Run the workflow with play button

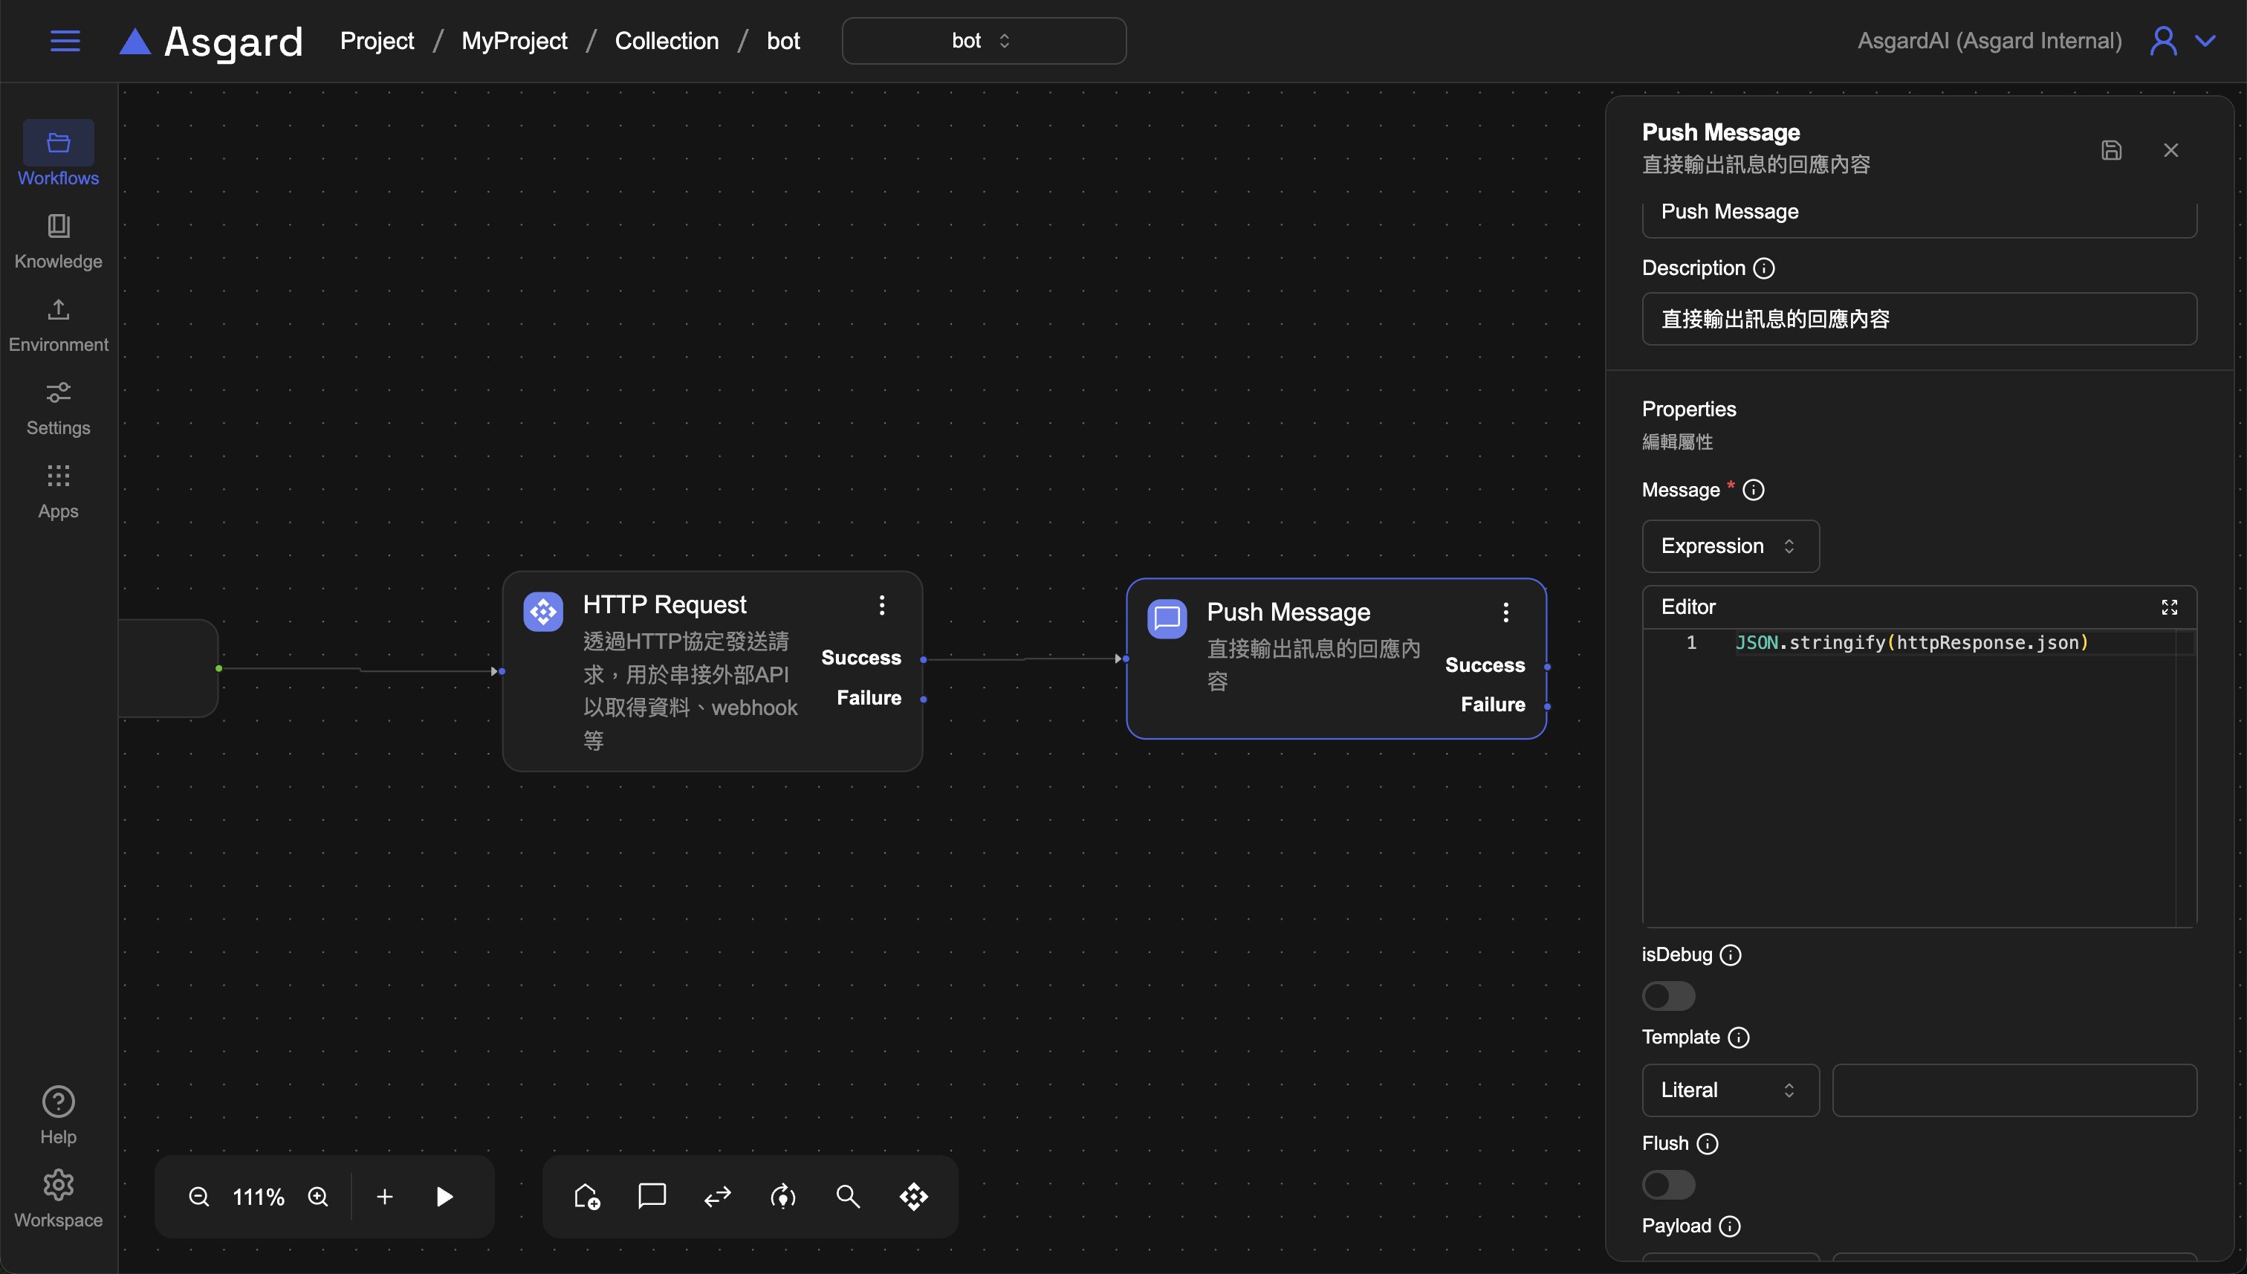pyautogui.click(x=444, y=1195)
